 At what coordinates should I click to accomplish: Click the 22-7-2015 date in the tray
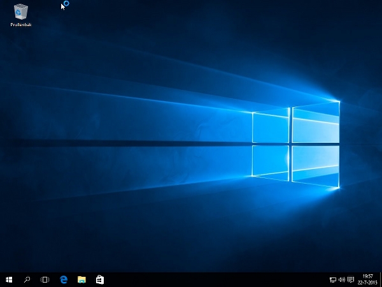click(x=367, y=283)
